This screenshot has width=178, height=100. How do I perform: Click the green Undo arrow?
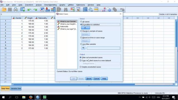pyautogui.click(x=29, y=10)
